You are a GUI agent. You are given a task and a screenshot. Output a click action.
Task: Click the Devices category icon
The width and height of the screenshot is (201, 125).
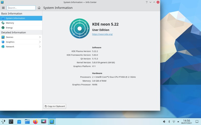pyautogui.click(x=3, y=37)
